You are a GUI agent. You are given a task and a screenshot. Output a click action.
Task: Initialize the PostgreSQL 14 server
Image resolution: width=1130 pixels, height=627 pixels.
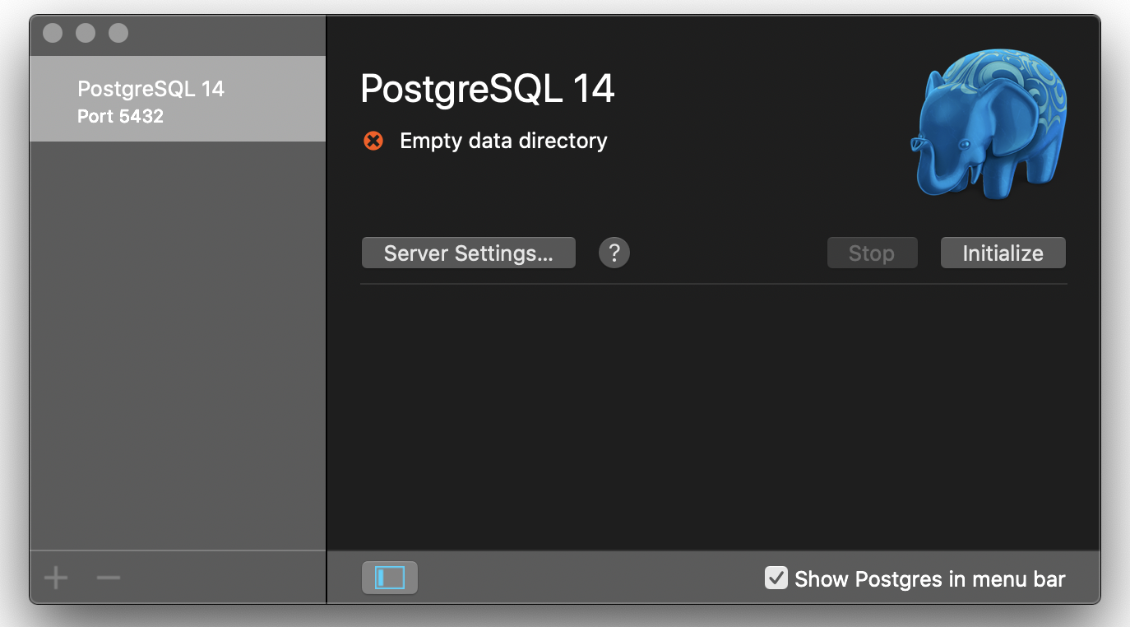[x=1003, y=253]
